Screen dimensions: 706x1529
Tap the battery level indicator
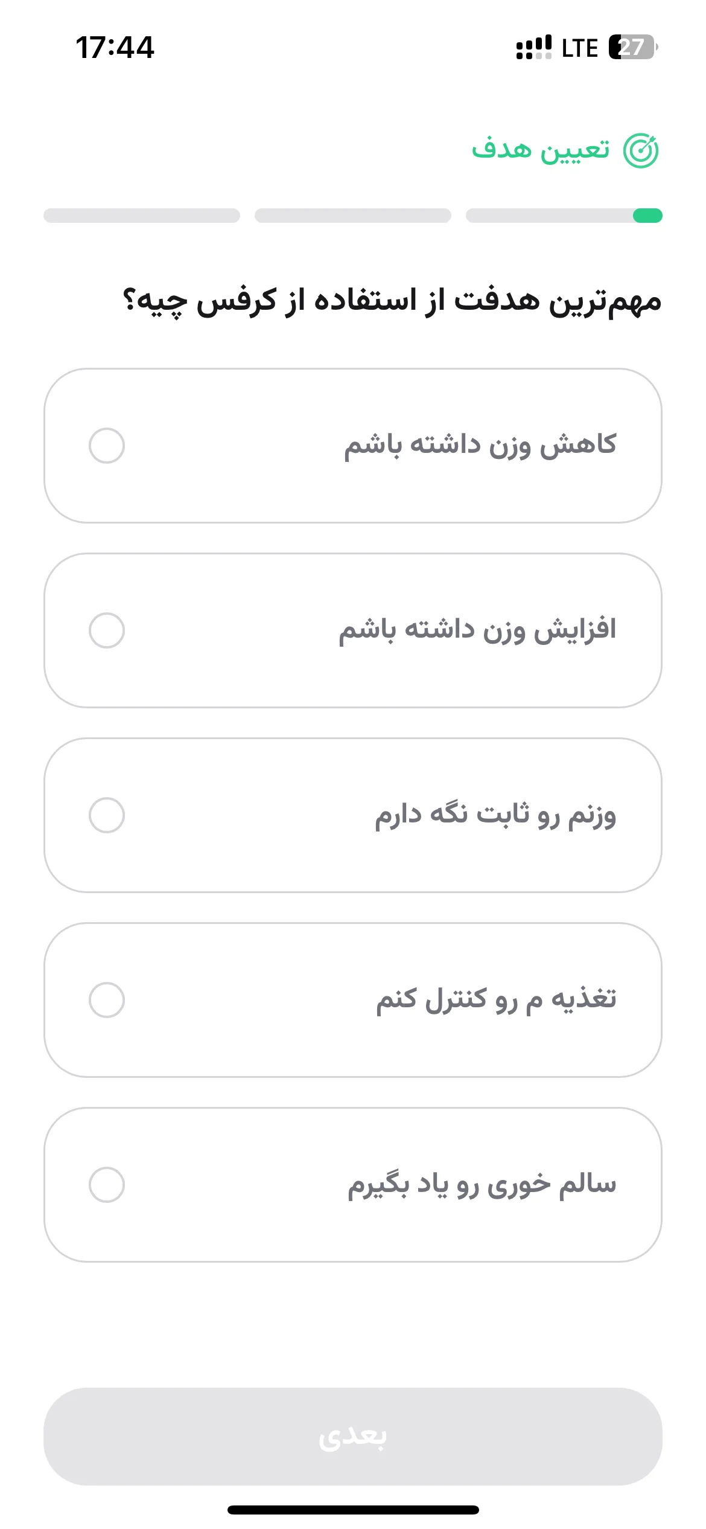pos(633,47)
